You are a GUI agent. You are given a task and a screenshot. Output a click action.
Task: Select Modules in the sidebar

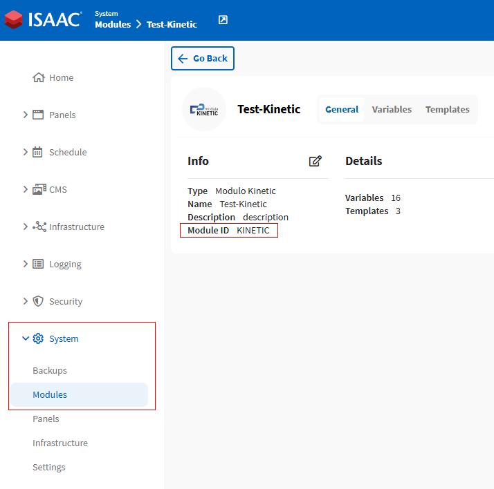(79, 394)
